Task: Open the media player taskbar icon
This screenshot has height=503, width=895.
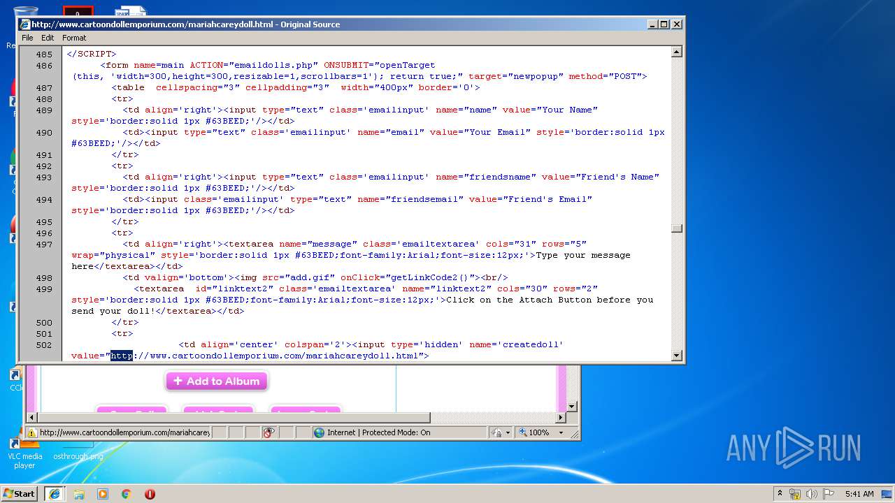Action: [103, 494]
